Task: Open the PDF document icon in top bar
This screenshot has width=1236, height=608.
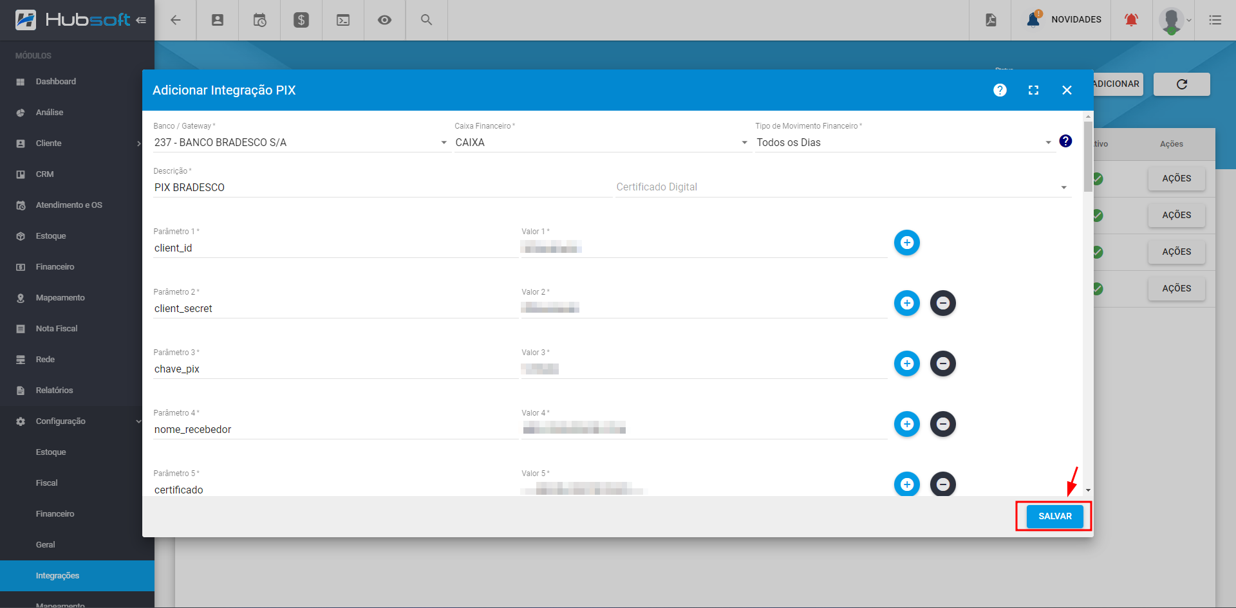Action: (x=991, y=20)
